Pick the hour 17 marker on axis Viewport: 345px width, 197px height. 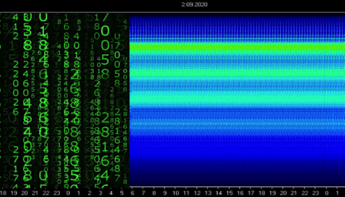(251, 193)
